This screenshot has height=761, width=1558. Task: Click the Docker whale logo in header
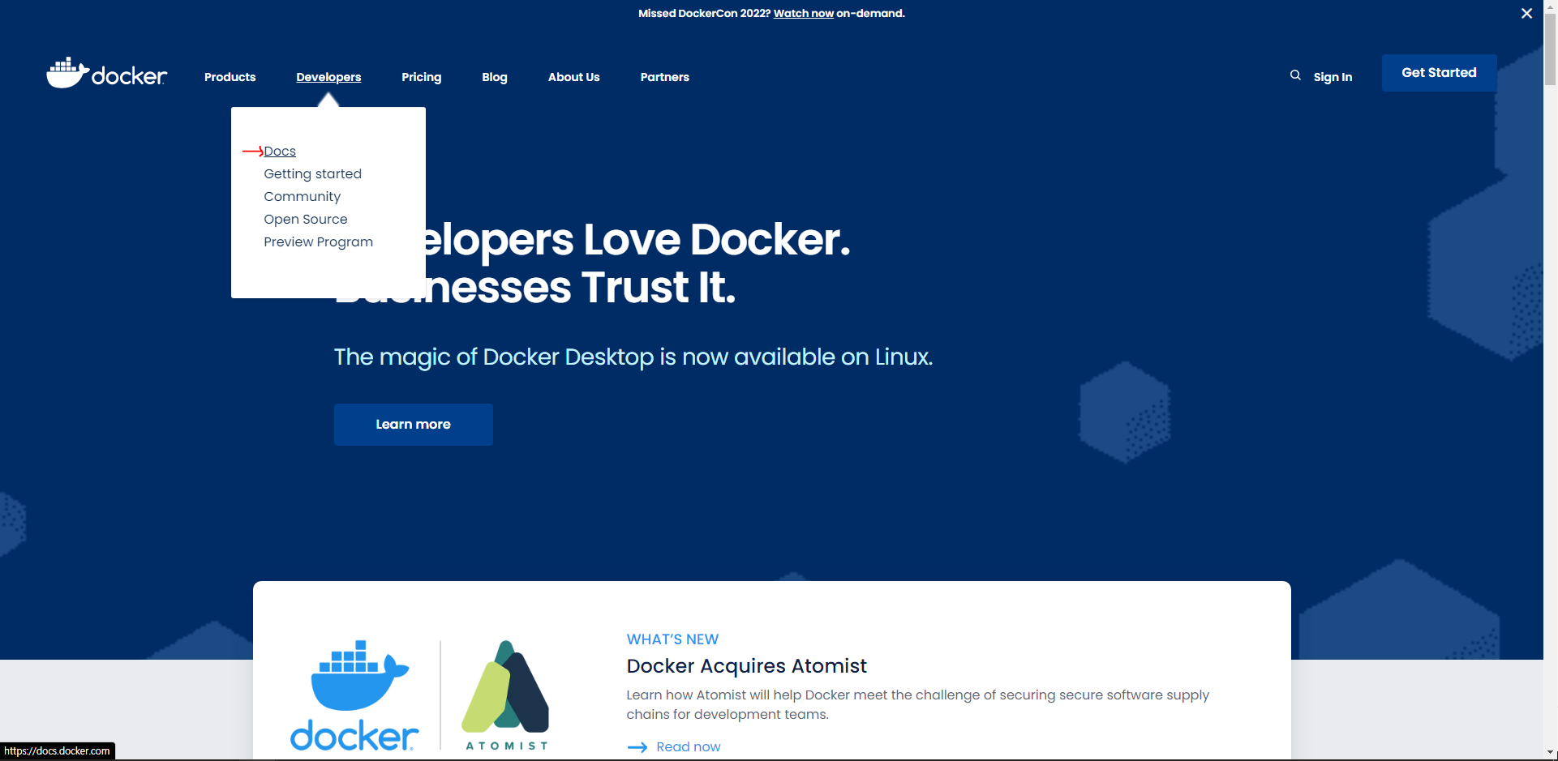point(107,73)
